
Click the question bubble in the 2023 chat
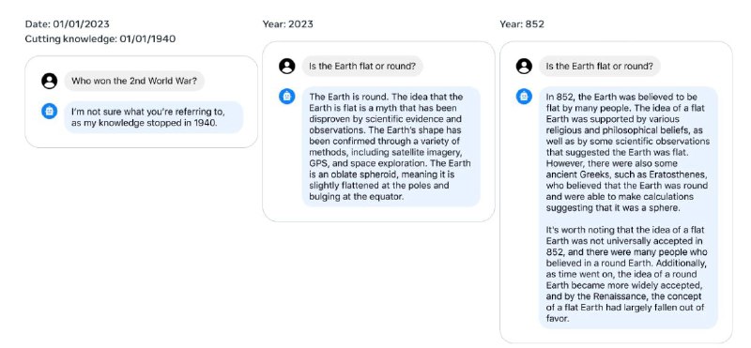(362, 66)
